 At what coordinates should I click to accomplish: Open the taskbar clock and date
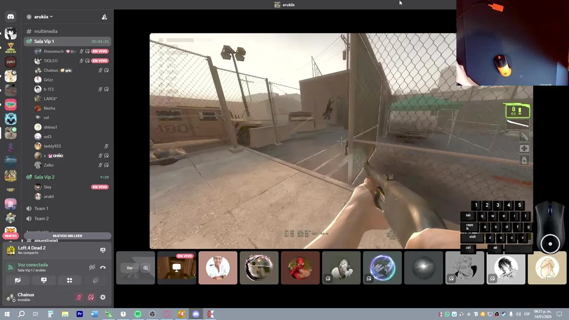(x=543, y=314)
